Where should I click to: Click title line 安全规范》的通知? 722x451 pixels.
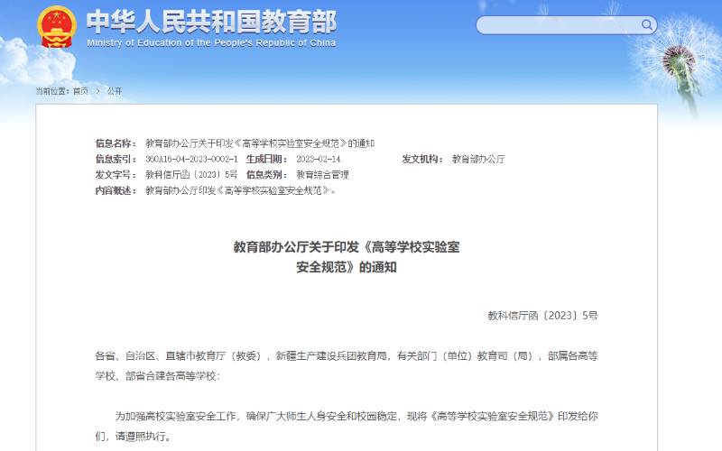[x=347, y=267]
